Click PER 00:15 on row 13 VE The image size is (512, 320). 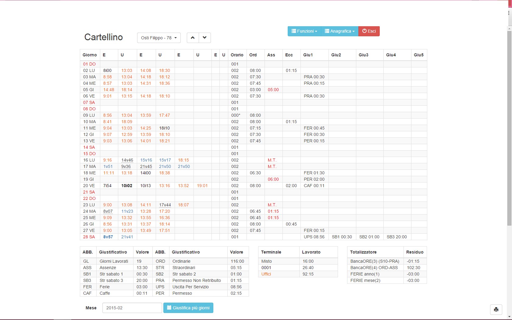[314, 141]
